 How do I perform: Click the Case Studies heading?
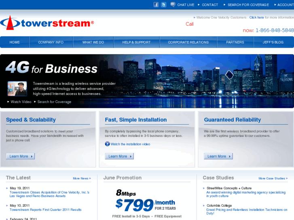(218, 178)
